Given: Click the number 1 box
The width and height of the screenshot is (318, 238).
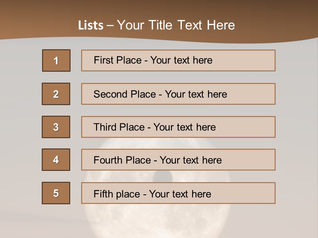Looking at the screenshot, I should coord(56,60).
